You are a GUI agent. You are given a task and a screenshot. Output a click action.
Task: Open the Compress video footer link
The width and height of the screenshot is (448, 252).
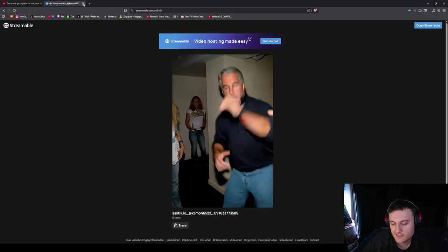point(267,240)
